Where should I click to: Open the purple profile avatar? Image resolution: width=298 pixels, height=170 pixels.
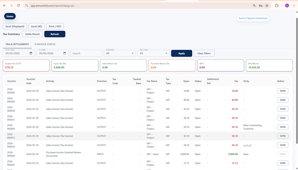pyautogui.click(x=287, y=6)
